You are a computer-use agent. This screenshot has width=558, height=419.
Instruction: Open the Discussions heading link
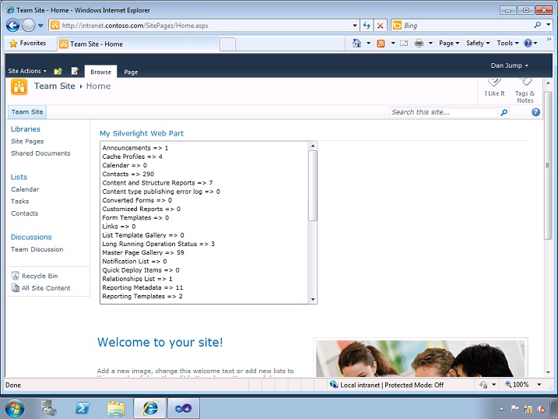[x=31, y=237]
